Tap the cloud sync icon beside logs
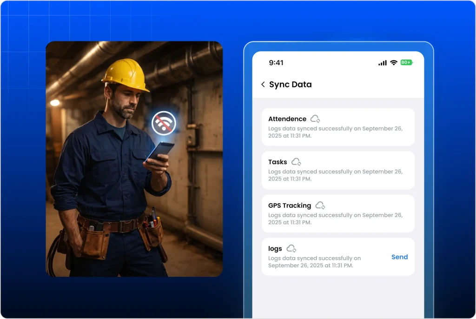The width and height of the screenshot is (476, 319). pos(291,248)
